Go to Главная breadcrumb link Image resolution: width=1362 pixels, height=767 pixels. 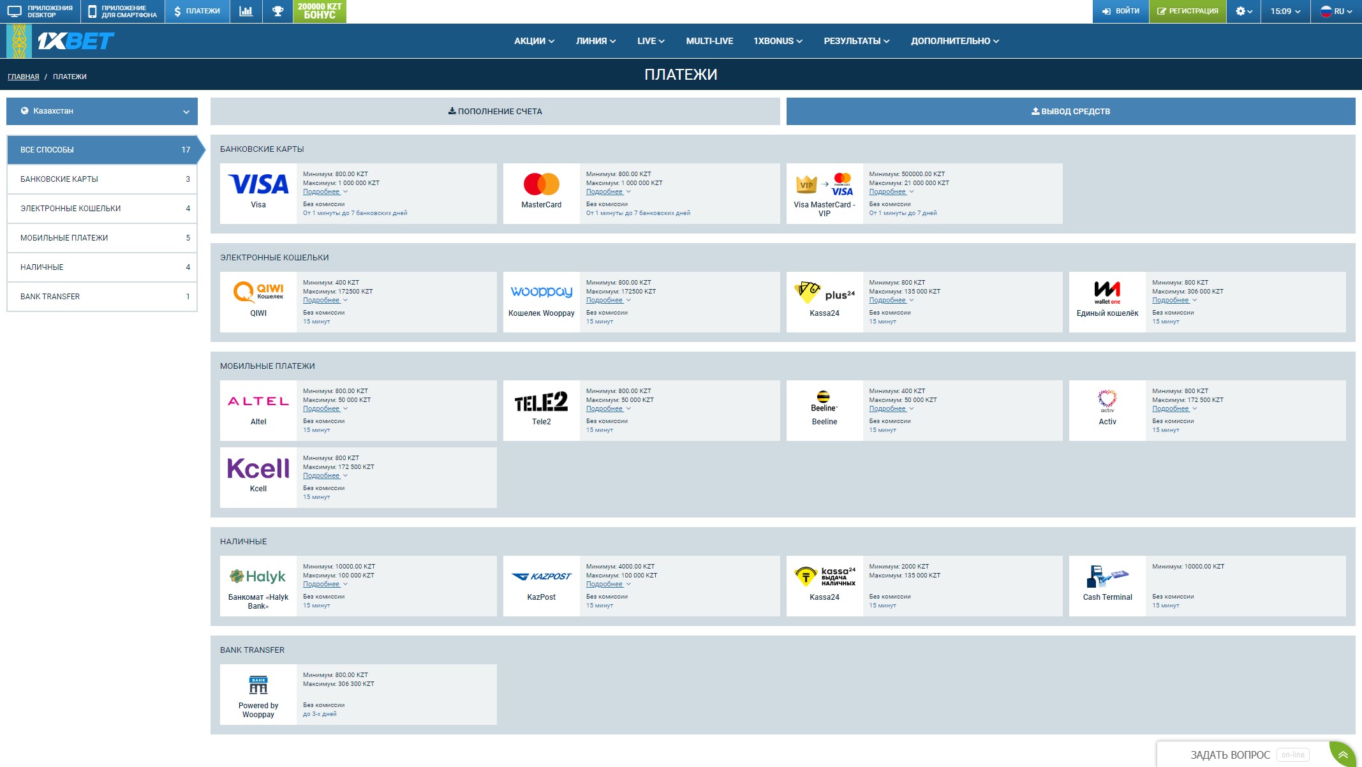pyautogui.click(x=23, y=77)
